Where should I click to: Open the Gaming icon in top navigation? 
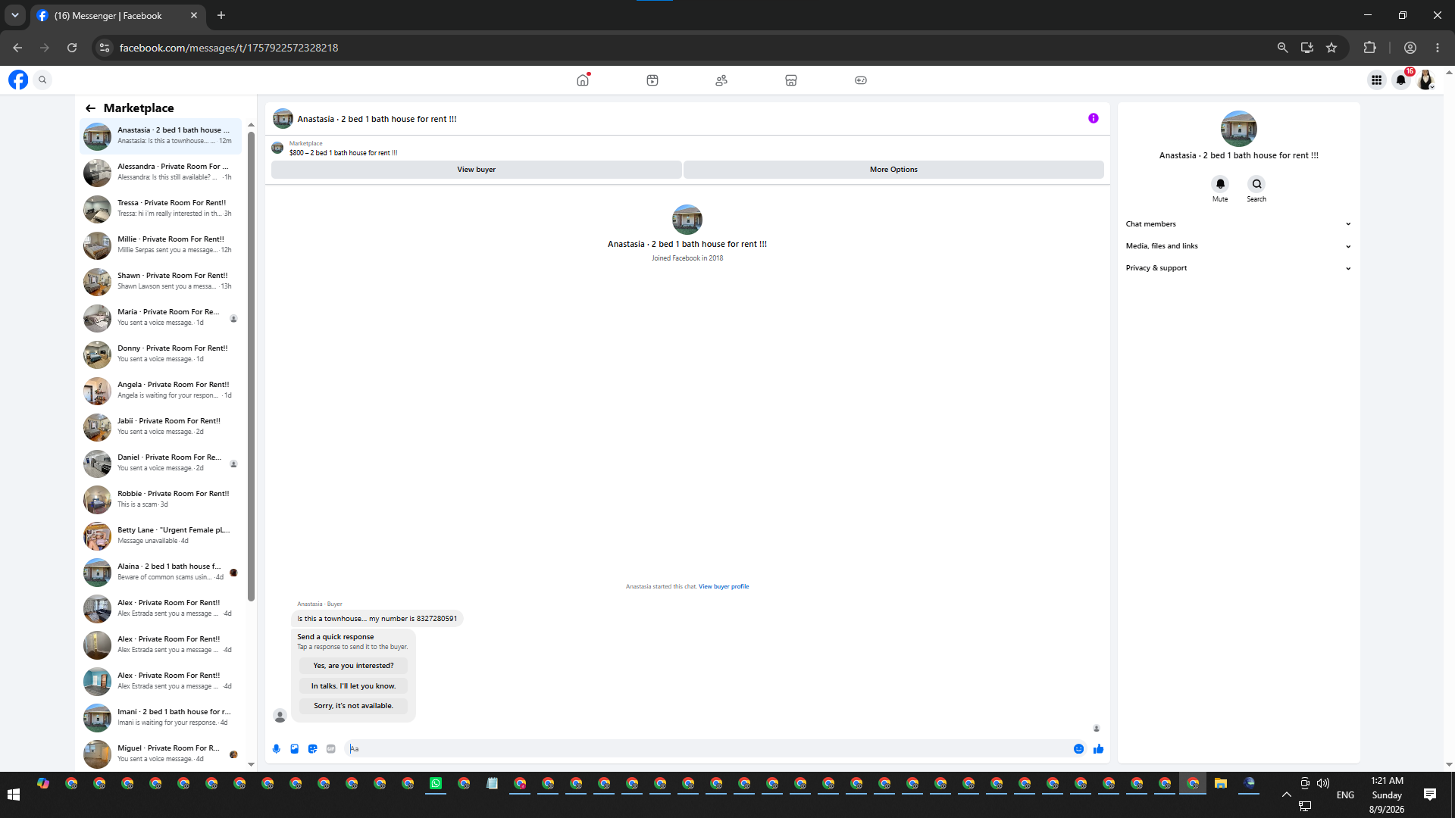click(861, 80)
